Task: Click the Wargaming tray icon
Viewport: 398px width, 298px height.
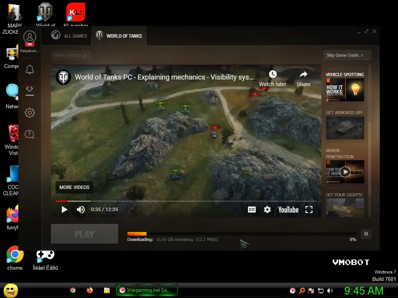Action: [x=292, y=291]
